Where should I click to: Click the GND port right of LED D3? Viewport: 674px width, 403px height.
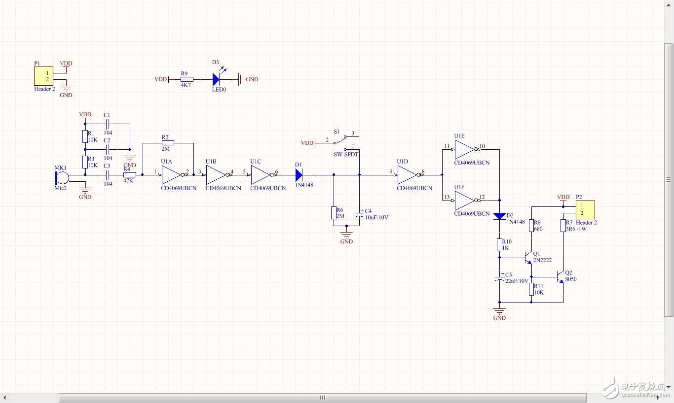click(x=248, y=79)
